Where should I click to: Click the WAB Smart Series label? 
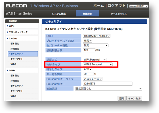click(19, 13)
